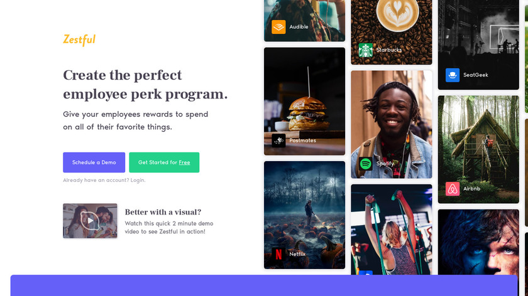Image resolution: width=528 pixels, height=296 pixels.
Task: Click Get Started for Free button
Action: tap(164, 162)
